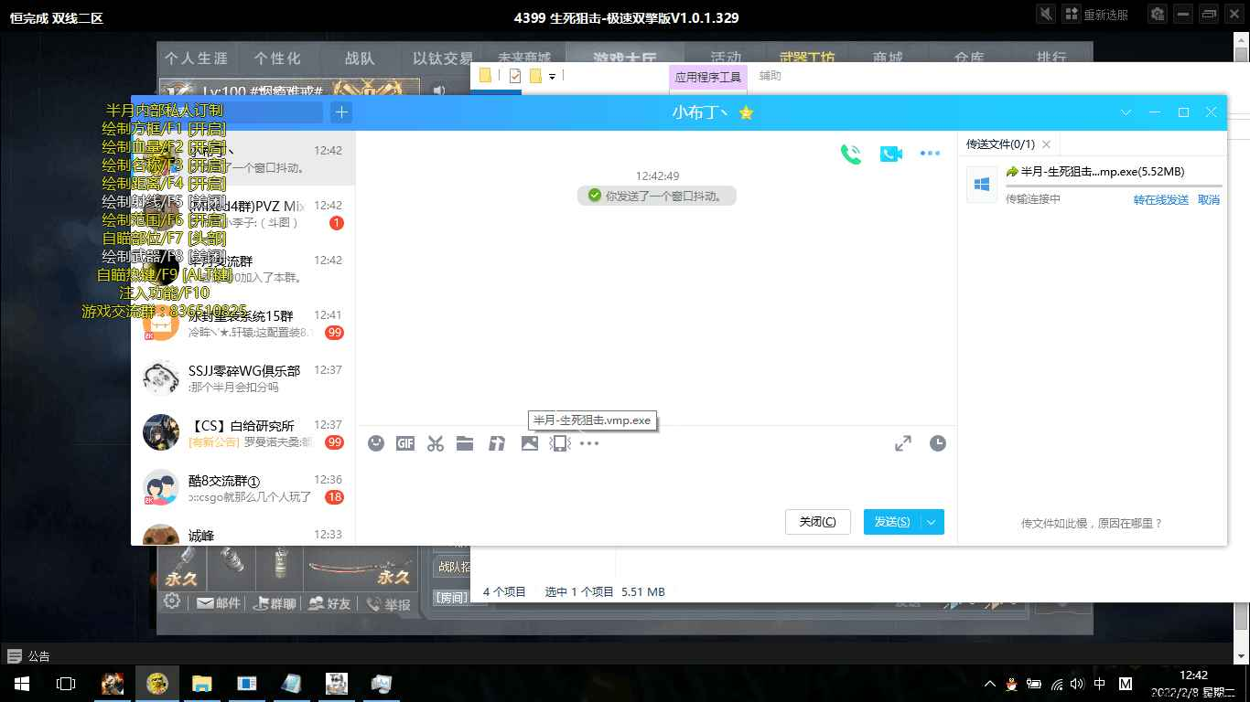Open the (Mixed4群)PVZ chat conversation
Screen dimensions: 1250x702
click(242, 214)
